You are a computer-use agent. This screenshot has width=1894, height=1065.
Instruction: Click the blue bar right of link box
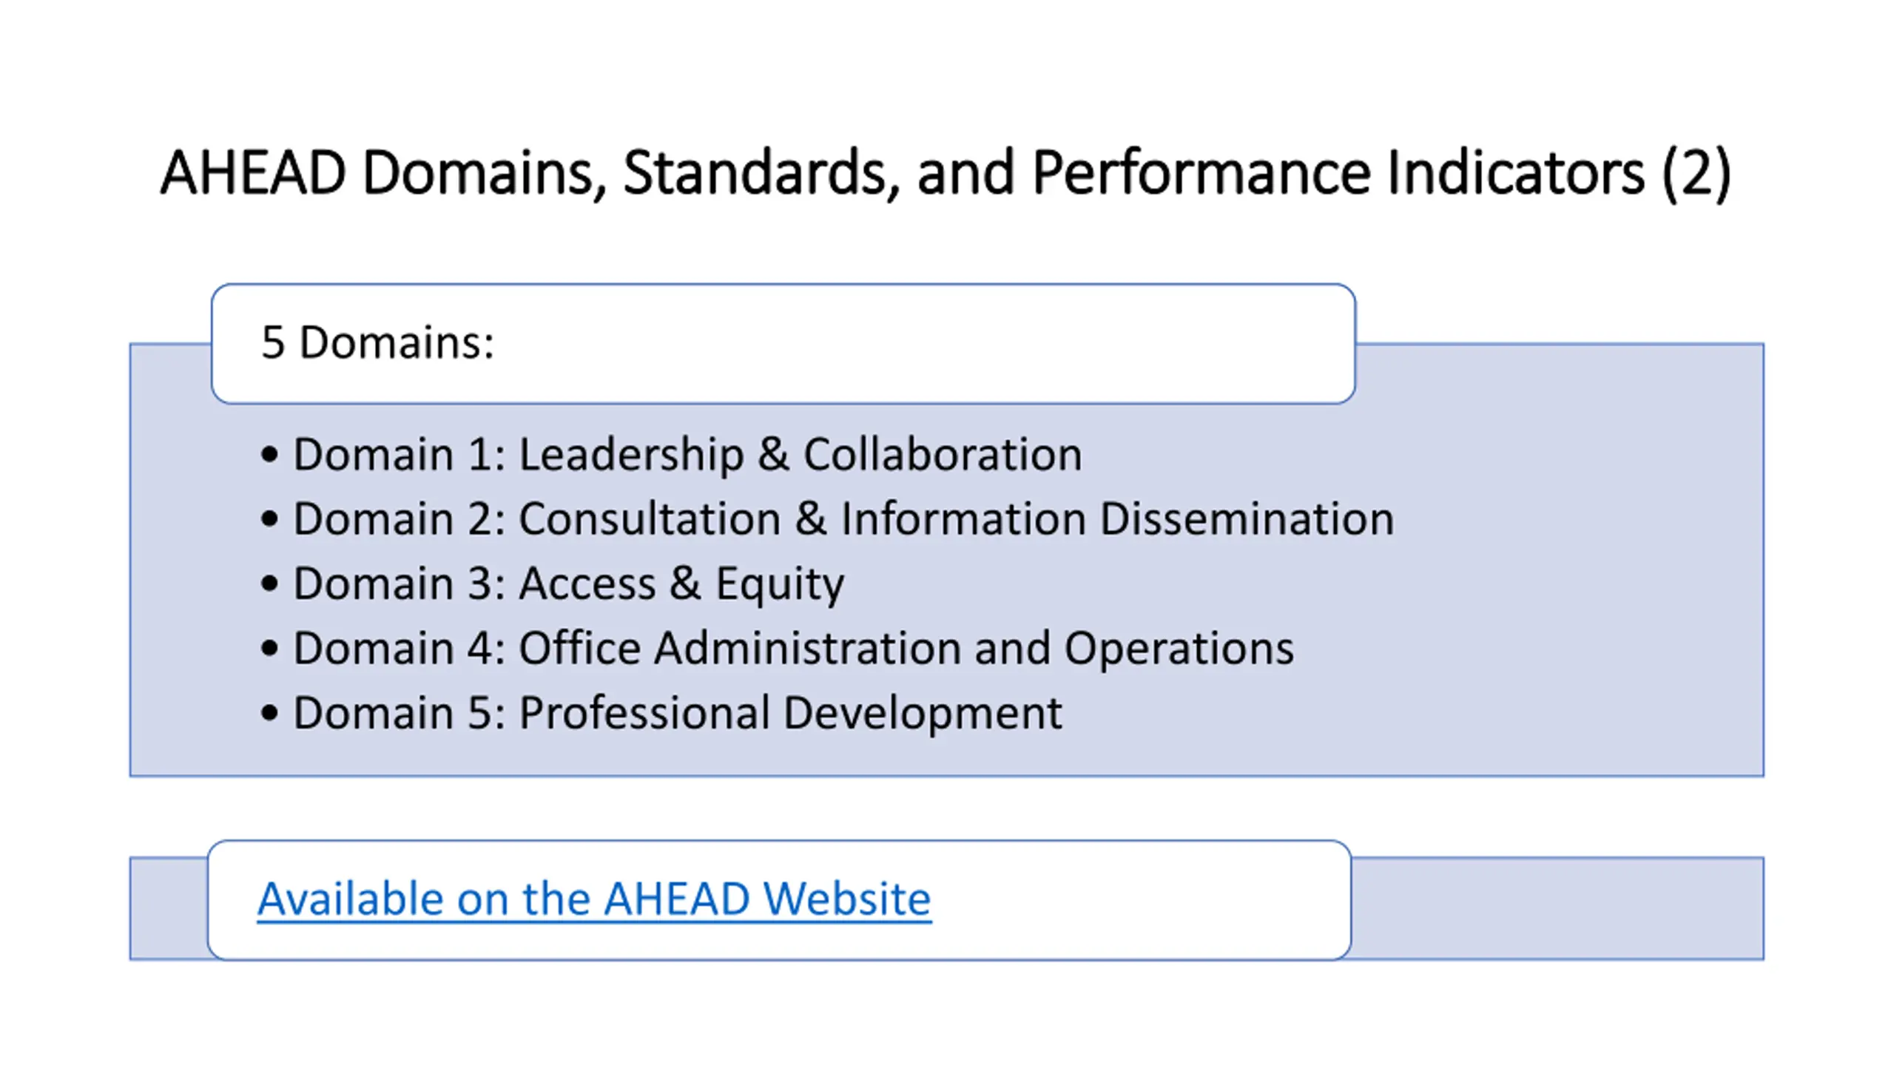[1558, 908]
